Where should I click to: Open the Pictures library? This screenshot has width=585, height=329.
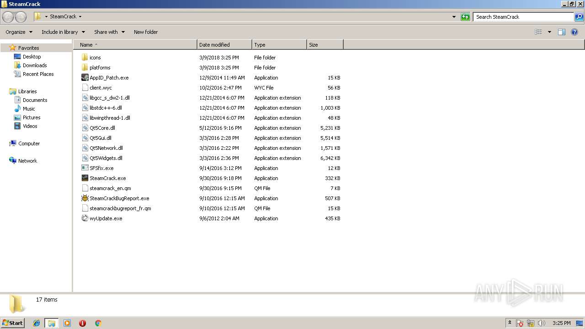tap(32, 117)
